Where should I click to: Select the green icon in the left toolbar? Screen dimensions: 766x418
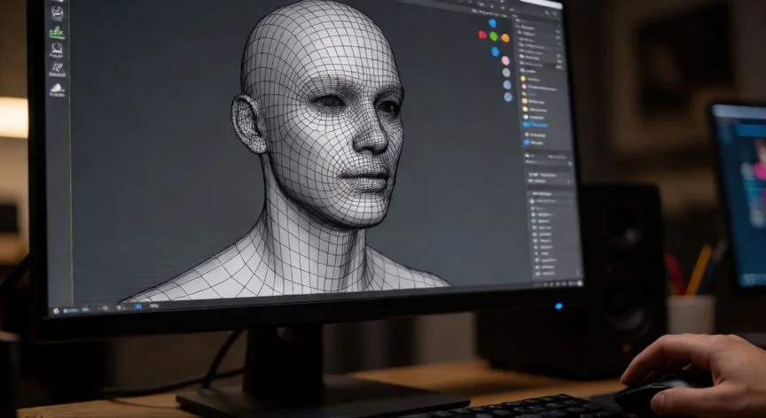pyautogui.click(x=57, y=32)
